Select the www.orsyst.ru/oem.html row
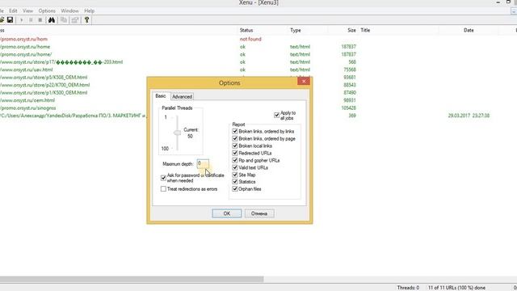Screen dimensions: 517x291 click(x=27, y=100)
